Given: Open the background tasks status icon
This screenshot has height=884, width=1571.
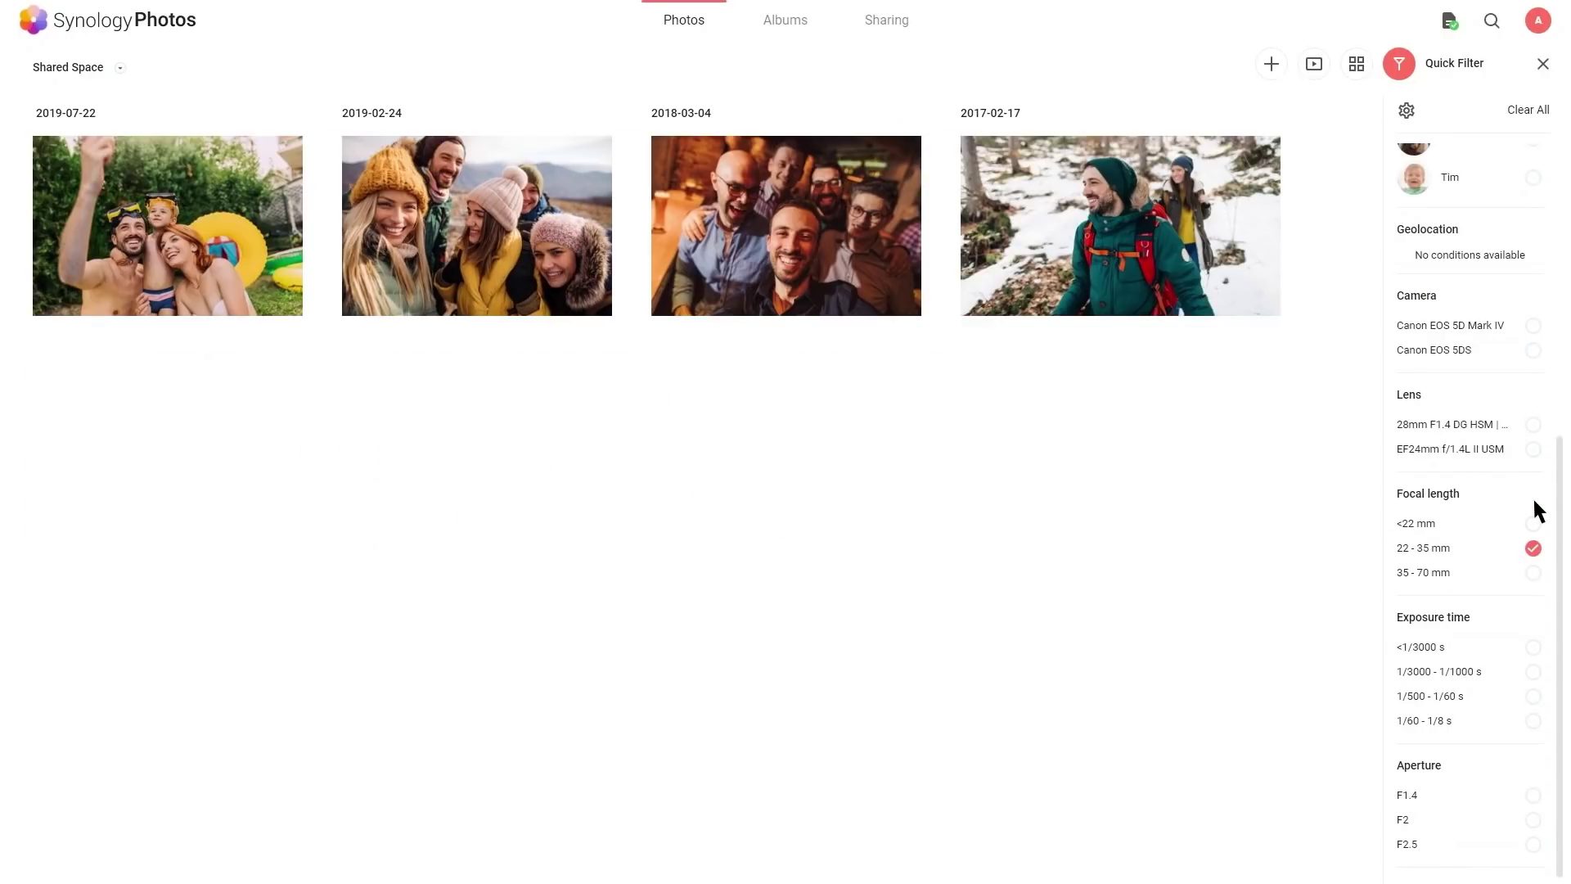Looking at the screenshot, I should pyautogui.click(x=1449, y=21).
